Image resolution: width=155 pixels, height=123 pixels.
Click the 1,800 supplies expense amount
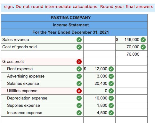tap(102, 106)
